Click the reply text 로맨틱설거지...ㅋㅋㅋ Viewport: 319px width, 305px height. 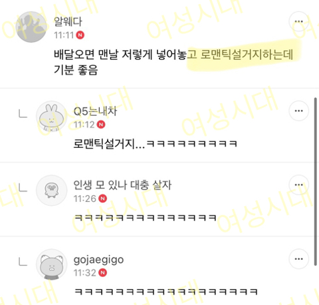pos(156,144)
